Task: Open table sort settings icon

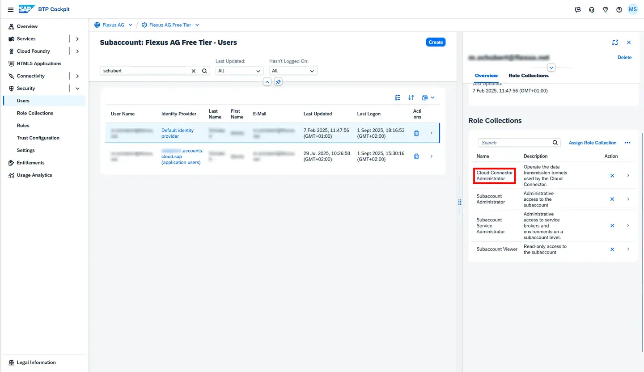Action: (x=411, y=97)
